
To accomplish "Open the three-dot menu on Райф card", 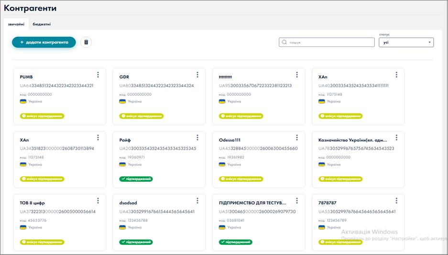I will [x=197, y=137].
